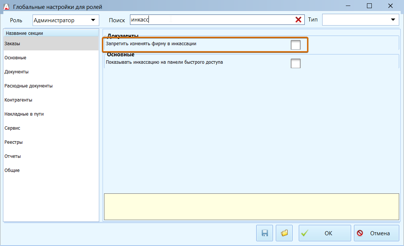Click the application logo in title bar

(x=6, y=7)
